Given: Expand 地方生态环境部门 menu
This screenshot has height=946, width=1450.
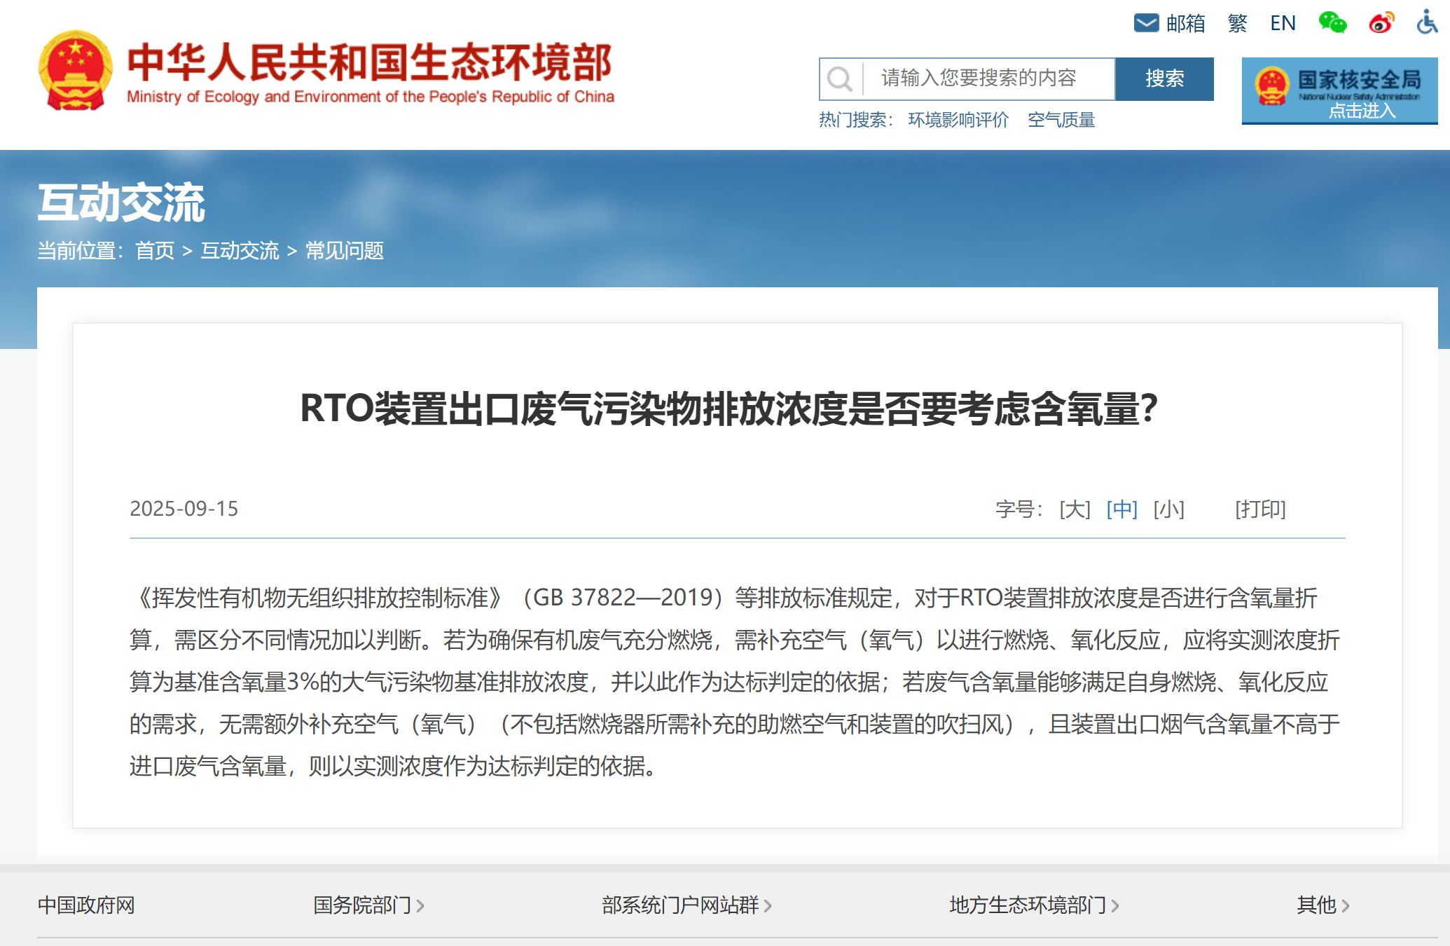Looking at the screenshot, I should tap(1033, 905).
